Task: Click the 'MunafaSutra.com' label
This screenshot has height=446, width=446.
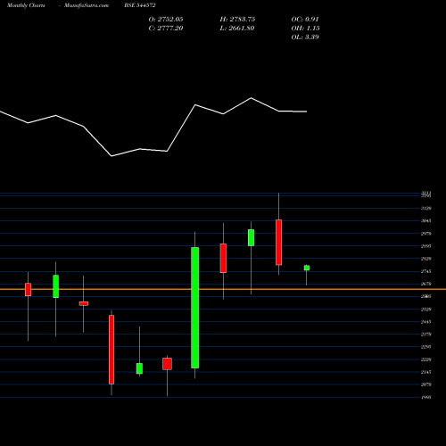Action: pos(87,5)
